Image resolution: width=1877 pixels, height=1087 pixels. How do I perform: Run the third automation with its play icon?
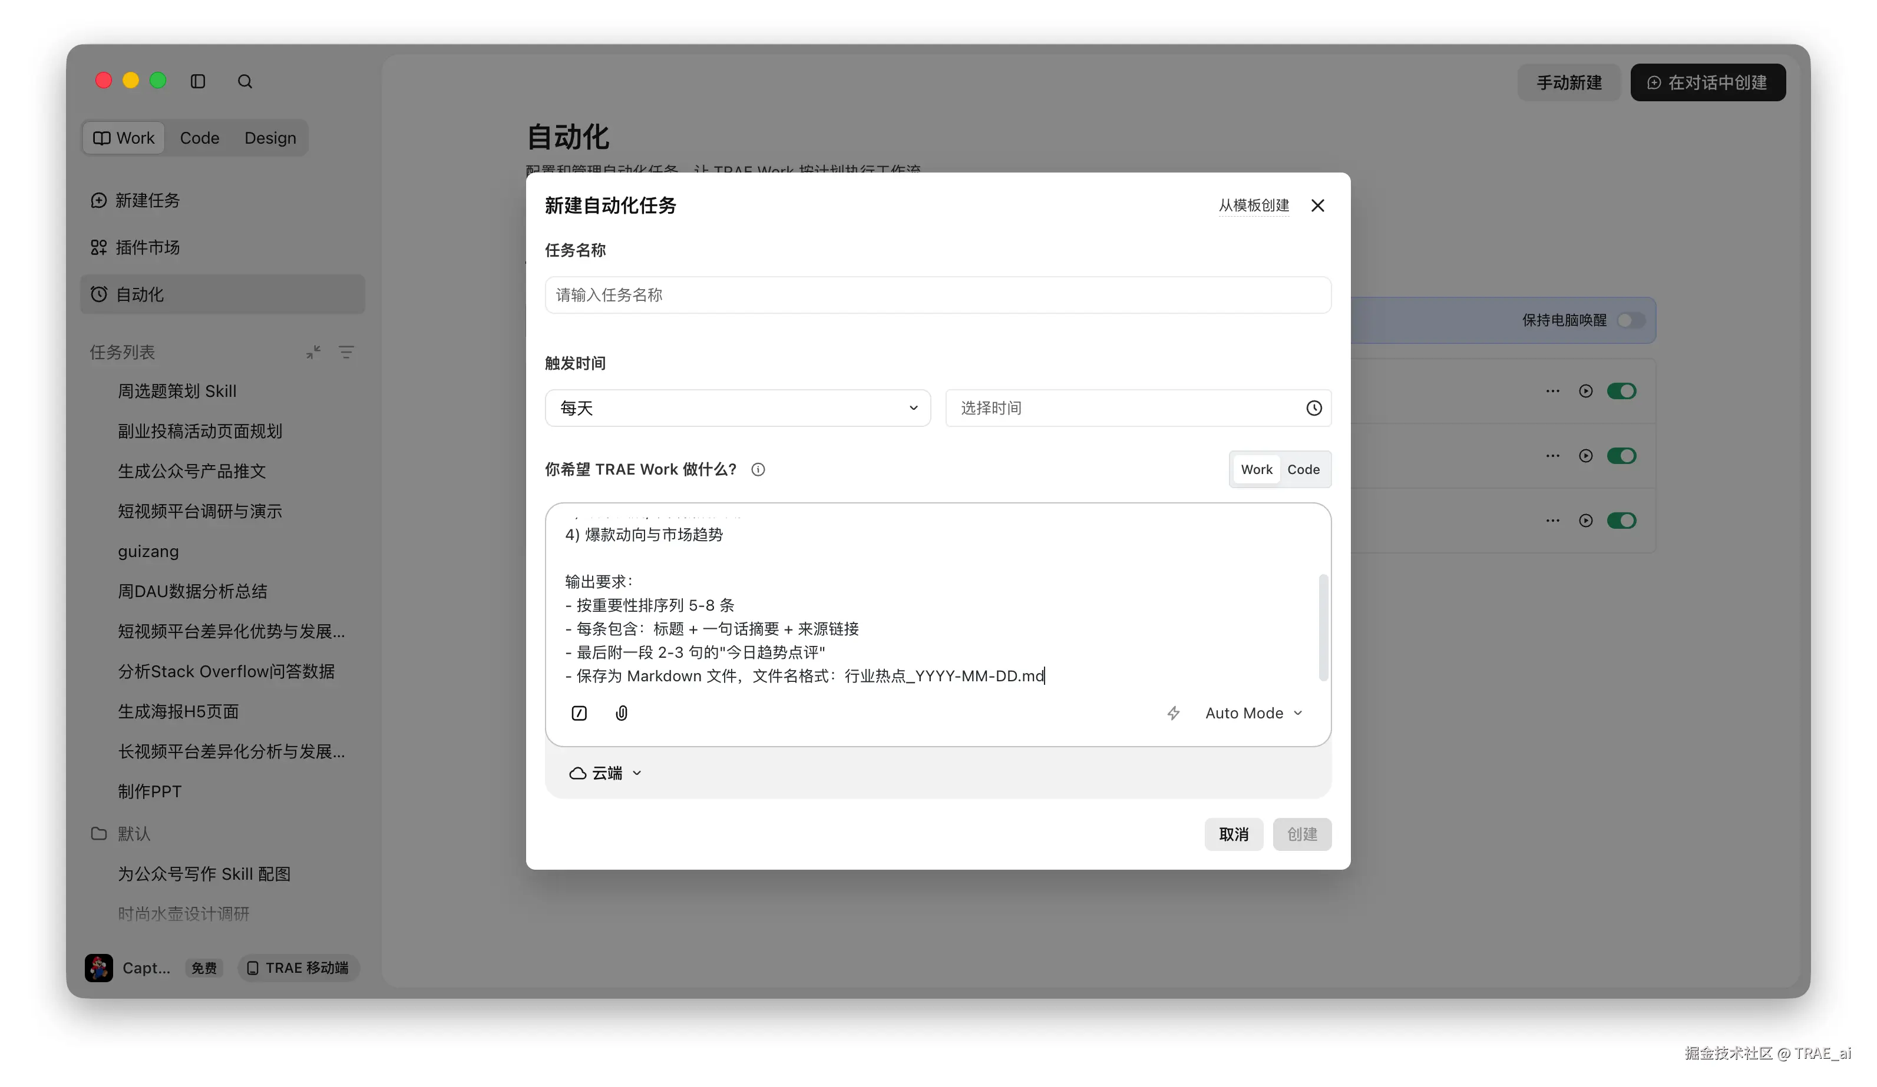coord(1586,521)
